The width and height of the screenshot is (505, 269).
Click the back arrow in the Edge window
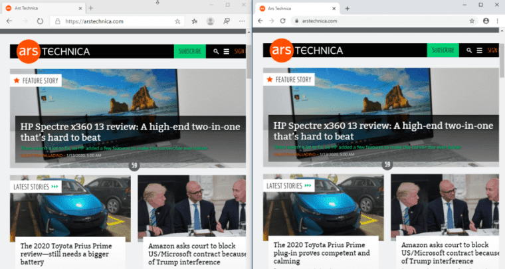pos(9,21)
